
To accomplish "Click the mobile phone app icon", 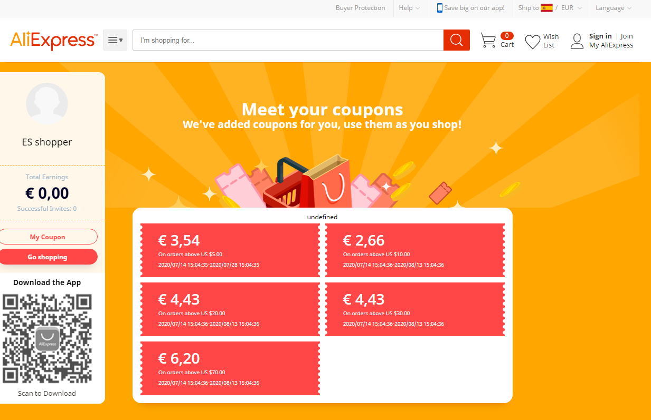I will point(439,8).
